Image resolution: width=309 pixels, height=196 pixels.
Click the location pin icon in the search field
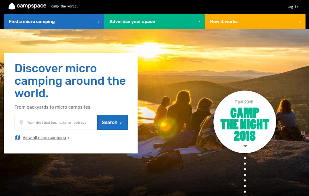tap(21, 122)
